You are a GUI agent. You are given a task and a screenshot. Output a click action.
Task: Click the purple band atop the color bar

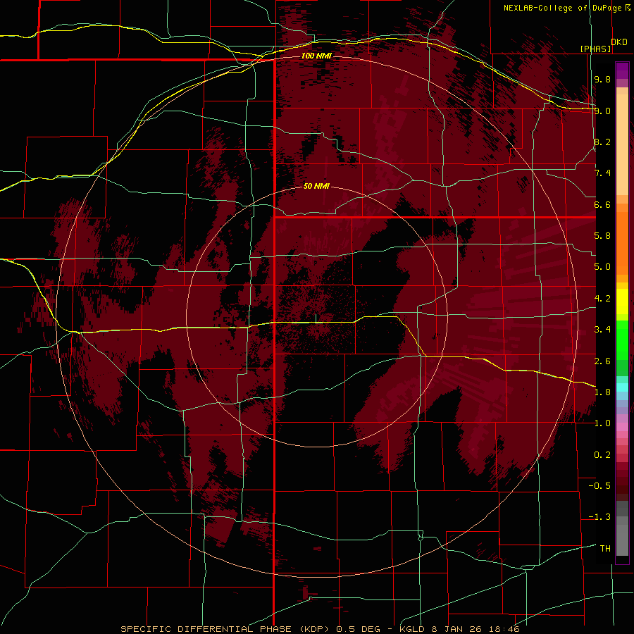[622, 70]
